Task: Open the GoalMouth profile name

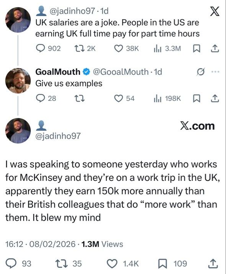Action: pyautogui.click(x=58, y=72)
